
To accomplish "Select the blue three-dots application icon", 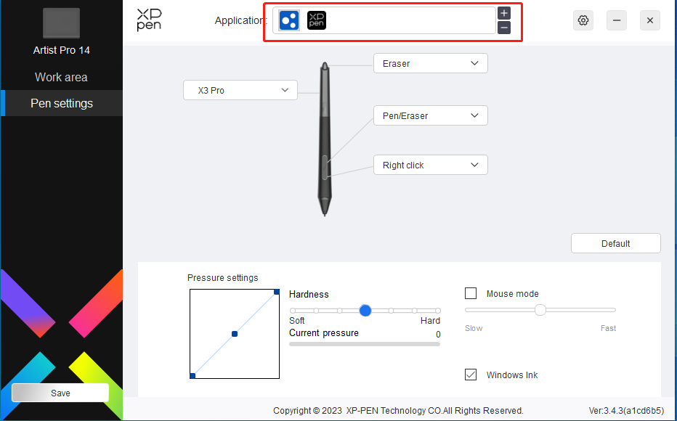I will coord(289,20).
